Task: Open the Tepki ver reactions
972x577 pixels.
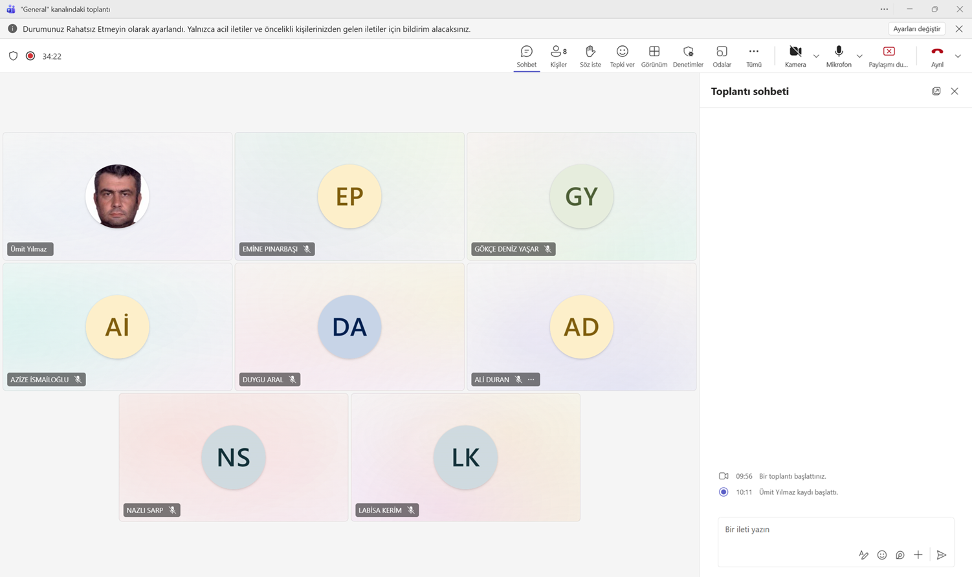Action: pos(622,56)
